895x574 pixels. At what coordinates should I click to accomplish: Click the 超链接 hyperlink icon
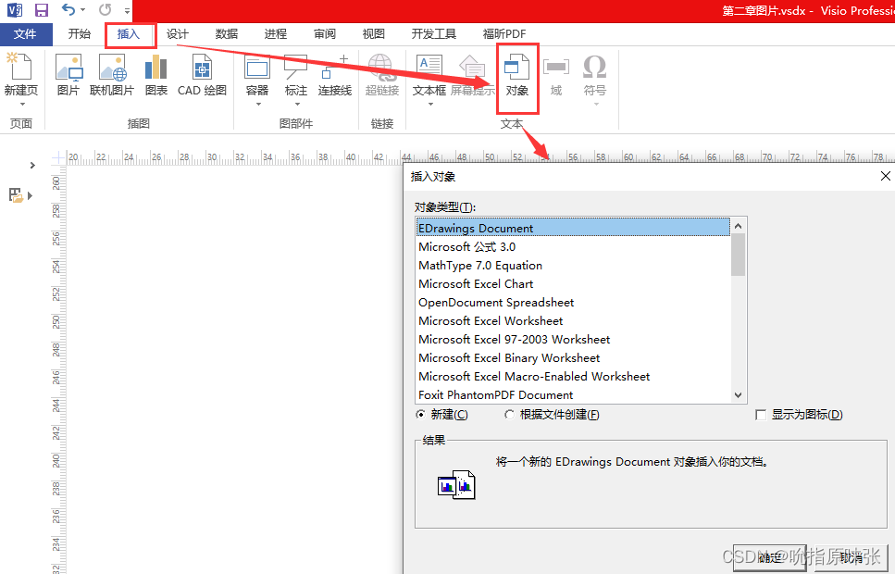[x=382, y=74]
